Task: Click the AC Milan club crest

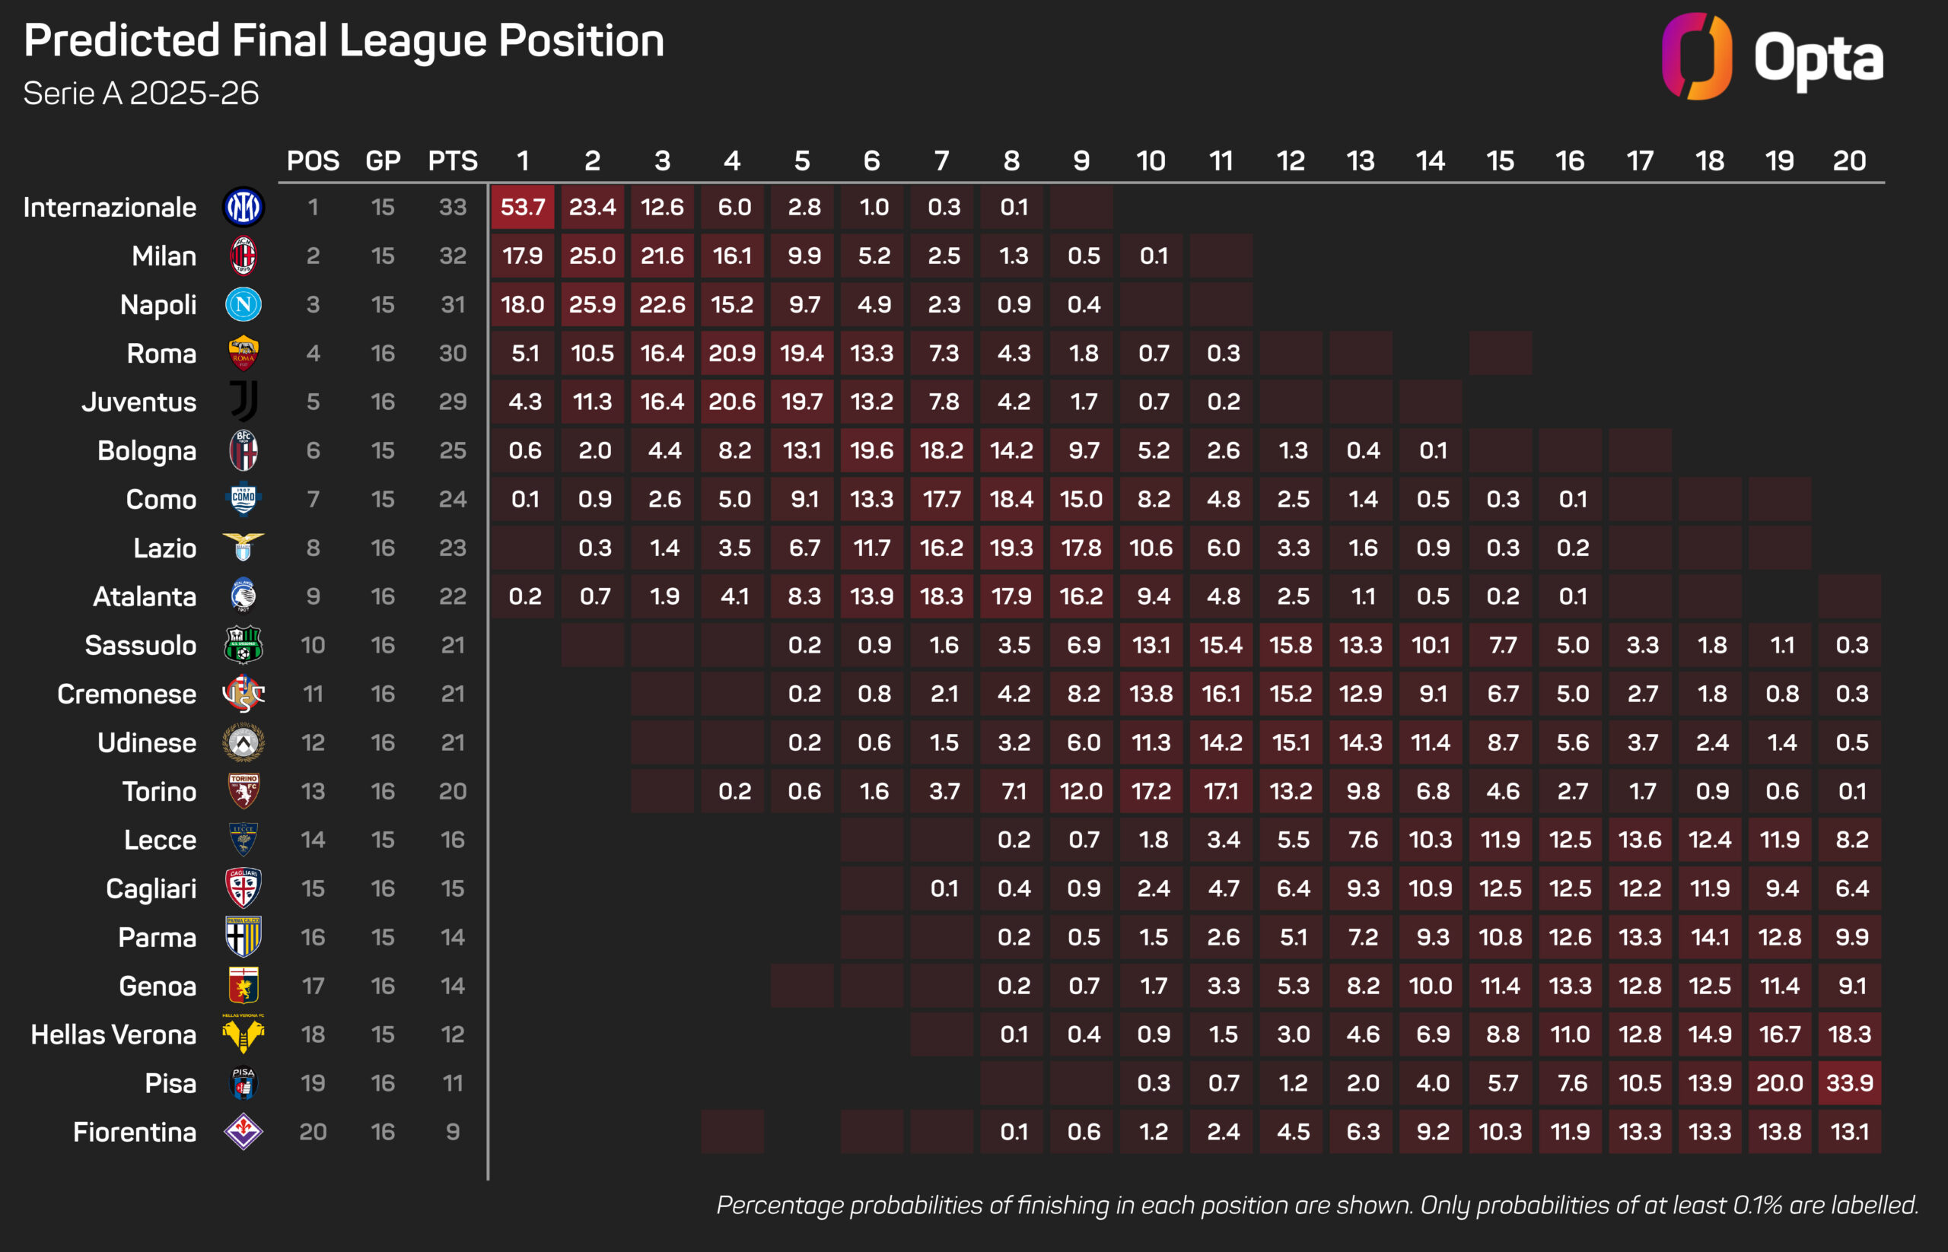Action: pos(243,256)
